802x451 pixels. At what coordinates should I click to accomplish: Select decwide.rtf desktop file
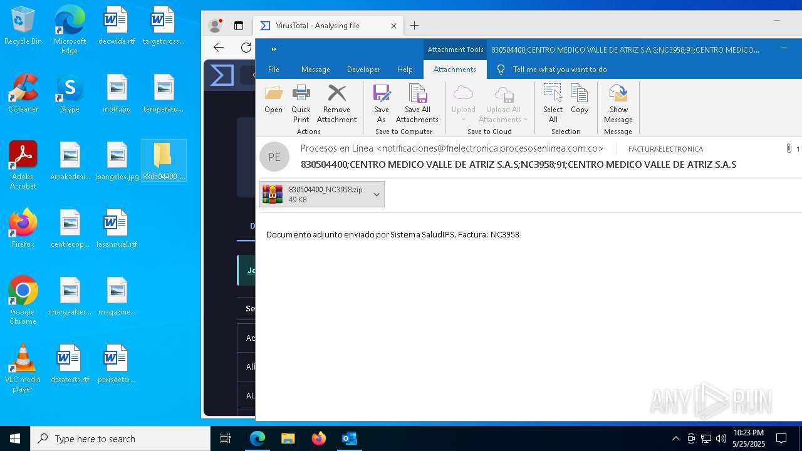tap(117, 26)
